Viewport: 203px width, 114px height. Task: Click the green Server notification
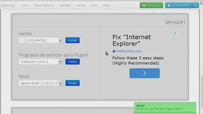tap(165, 107)
